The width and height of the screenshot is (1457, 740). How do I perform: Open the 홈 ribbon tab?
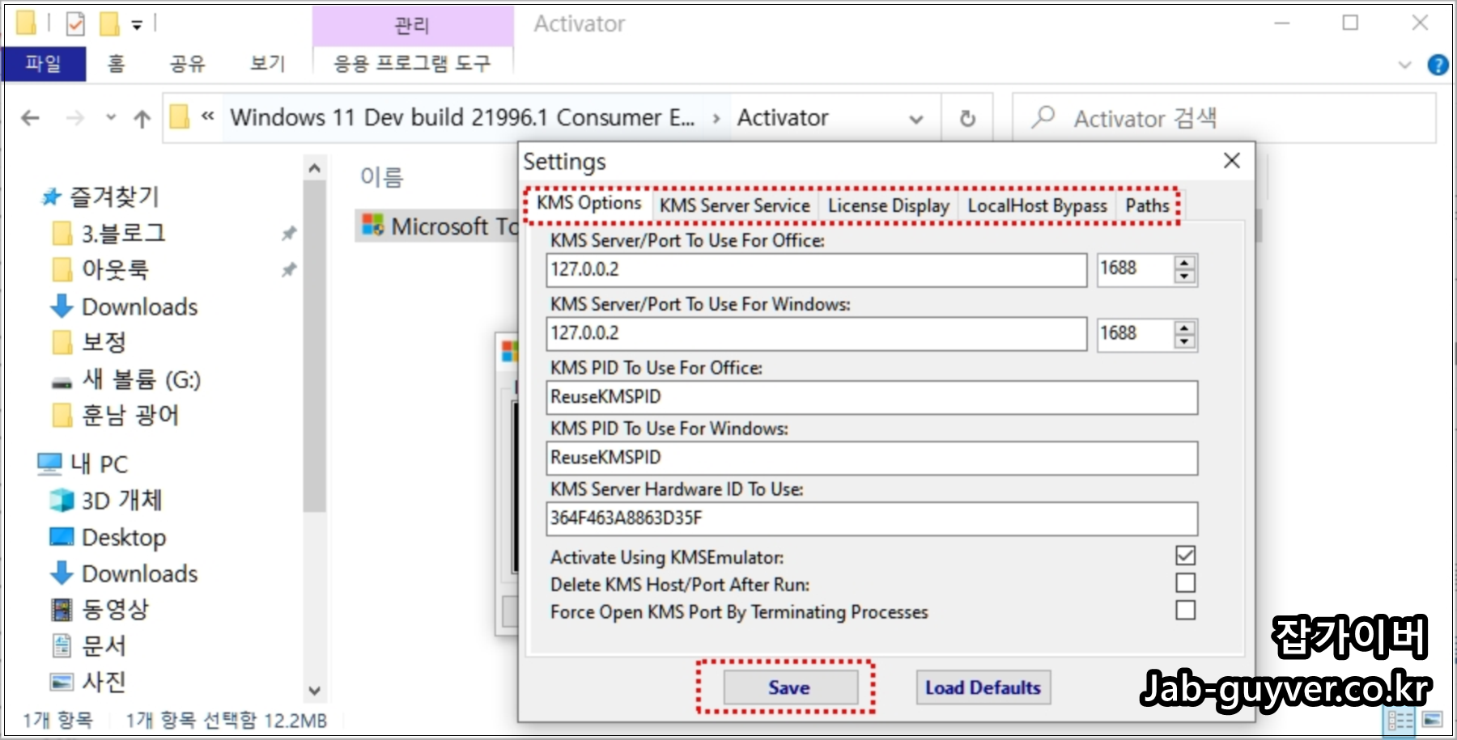click(x=117, y=63)
